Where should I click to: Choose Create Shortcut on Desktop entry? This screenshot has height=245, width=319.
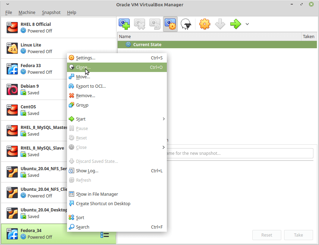pos(117,204)
